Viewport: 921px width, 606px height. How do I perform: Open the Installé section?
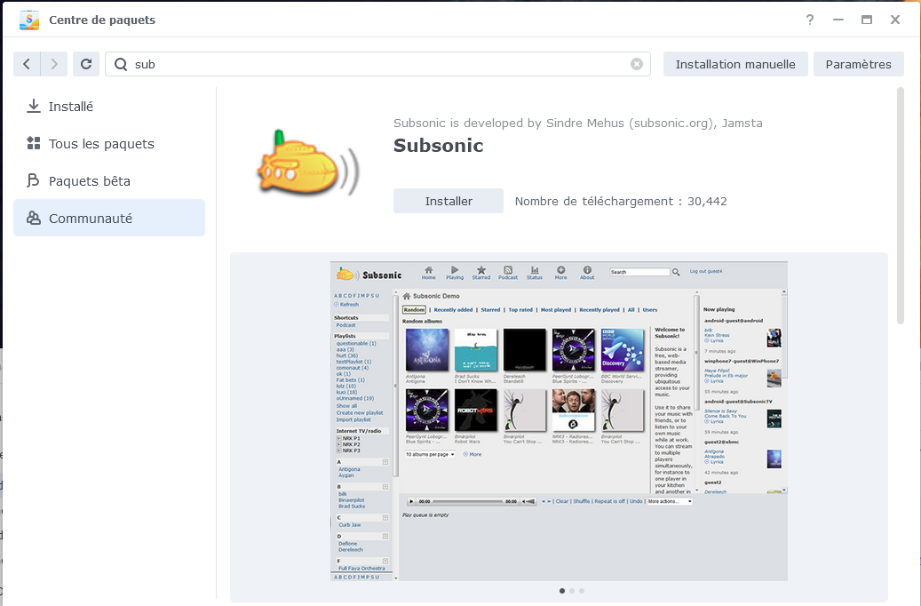pos(109,107)
